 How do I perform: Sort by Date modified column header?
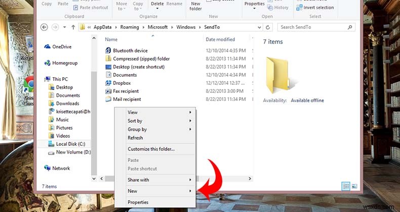coord(220,39)
